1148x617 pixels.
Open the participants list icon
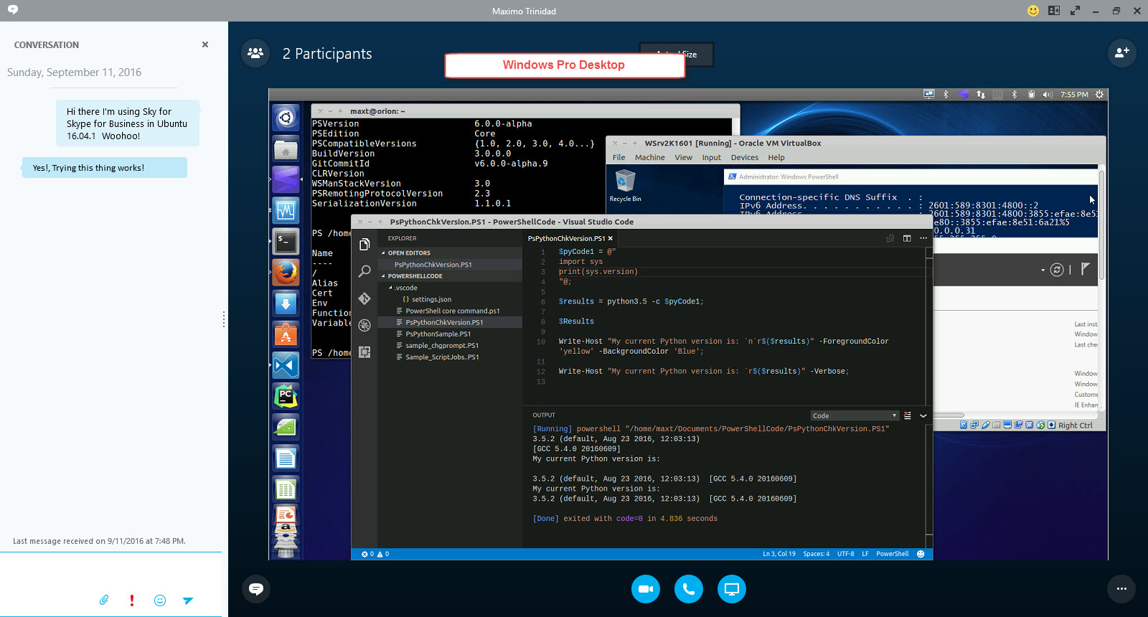point(255,53)
